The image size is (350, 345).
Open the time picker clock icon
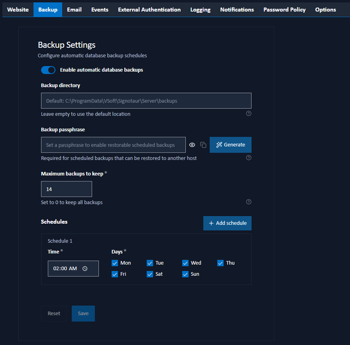point(85,269)
